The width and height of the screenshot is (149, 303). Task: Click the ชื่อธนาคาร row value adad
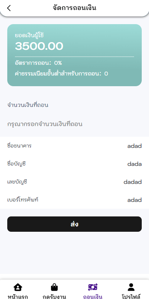coord(134,146)
